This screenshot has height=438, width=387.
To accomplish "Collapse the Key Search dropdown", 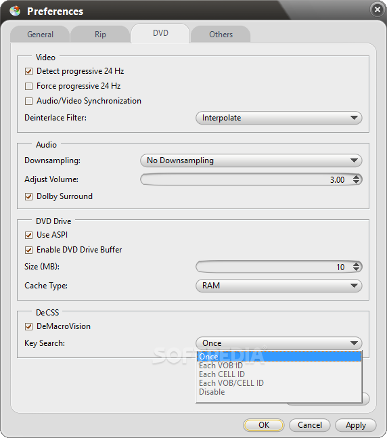I will click(x=279, y=343).
